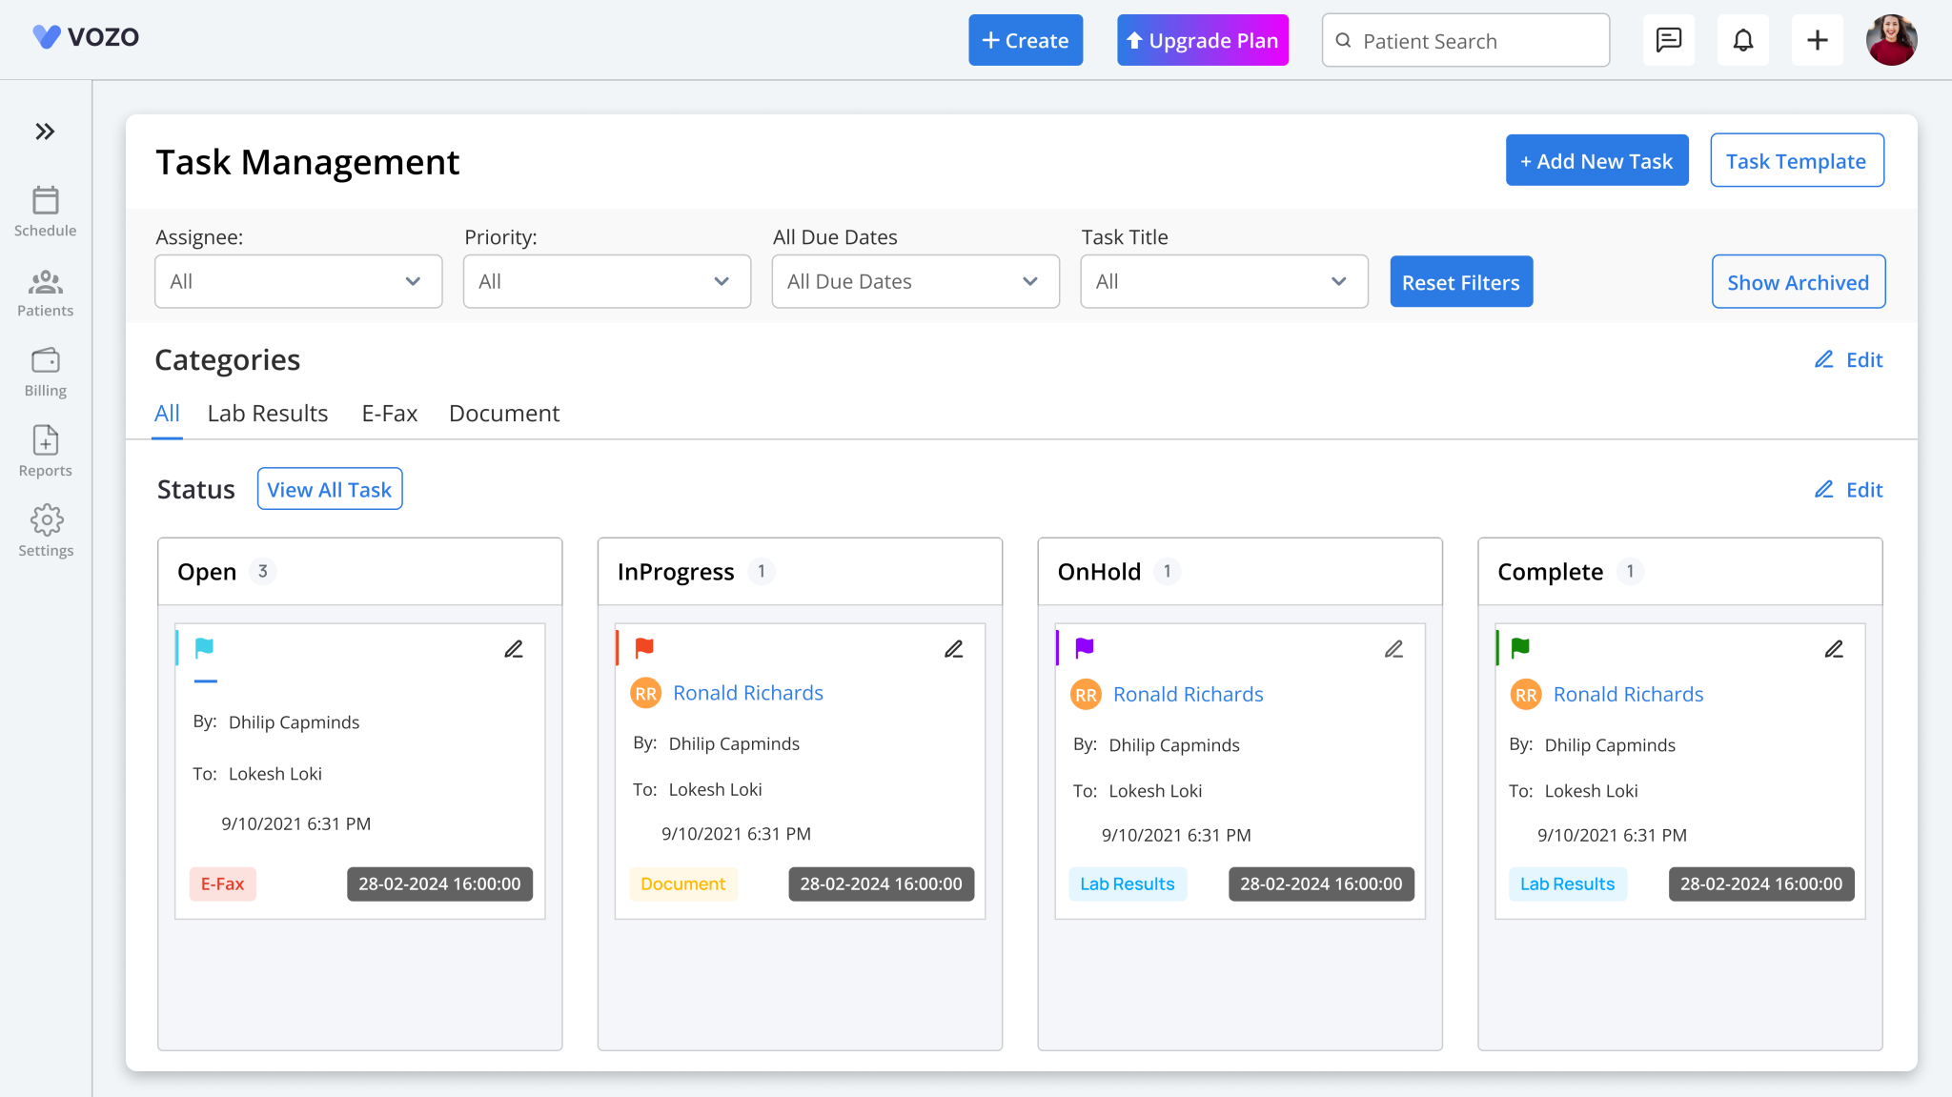Click the purple flag on the OnHold card

tap(1084, 648)
